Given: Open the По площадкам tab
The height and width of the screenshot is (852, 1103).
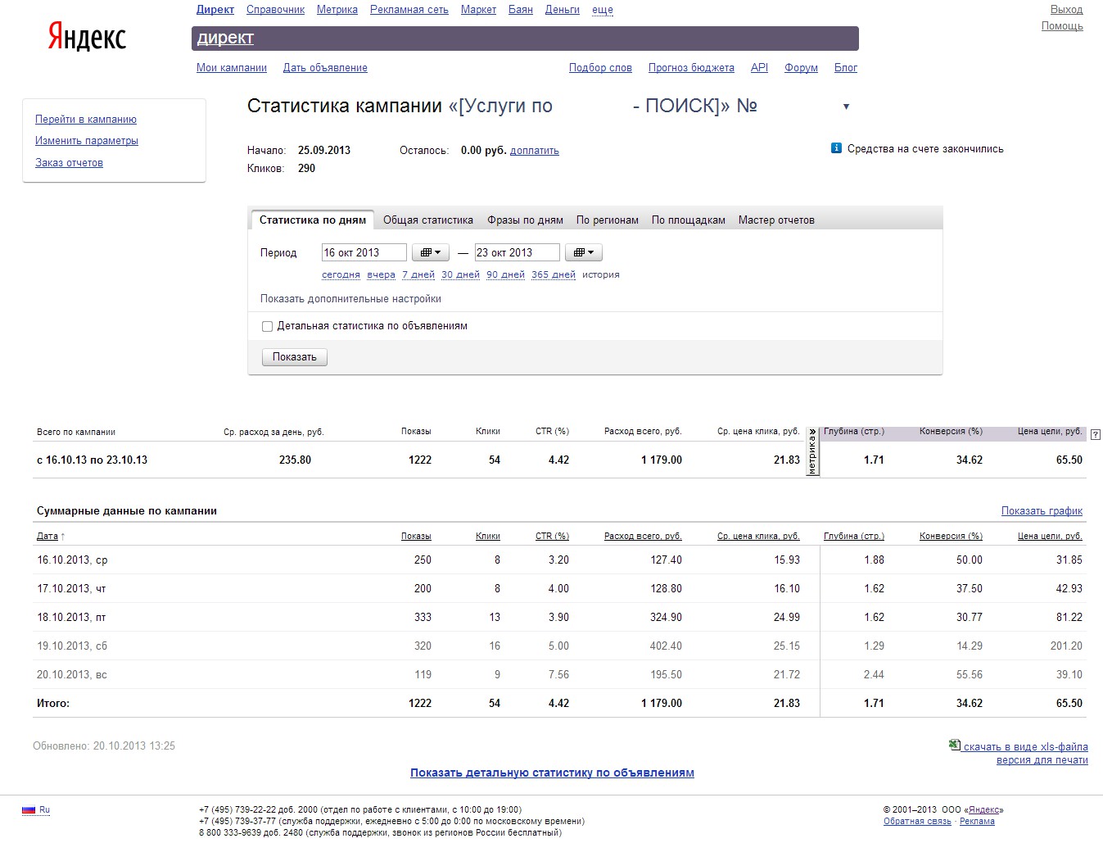Looking at the screenshot, I should click(x=689, y=220).
